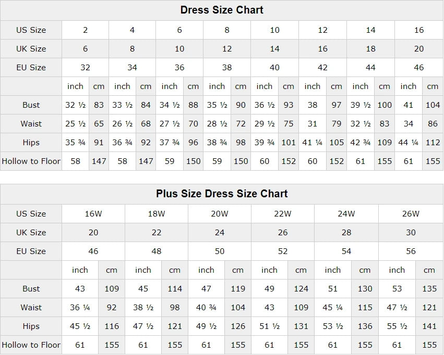Click the UK Size 22 cell
This screenshot has height=355, width=444.
tap(157, 233)
